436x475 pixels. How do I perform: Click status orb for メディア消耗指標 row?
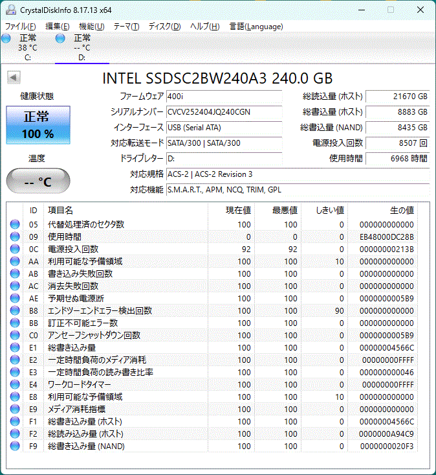point(15,410)
